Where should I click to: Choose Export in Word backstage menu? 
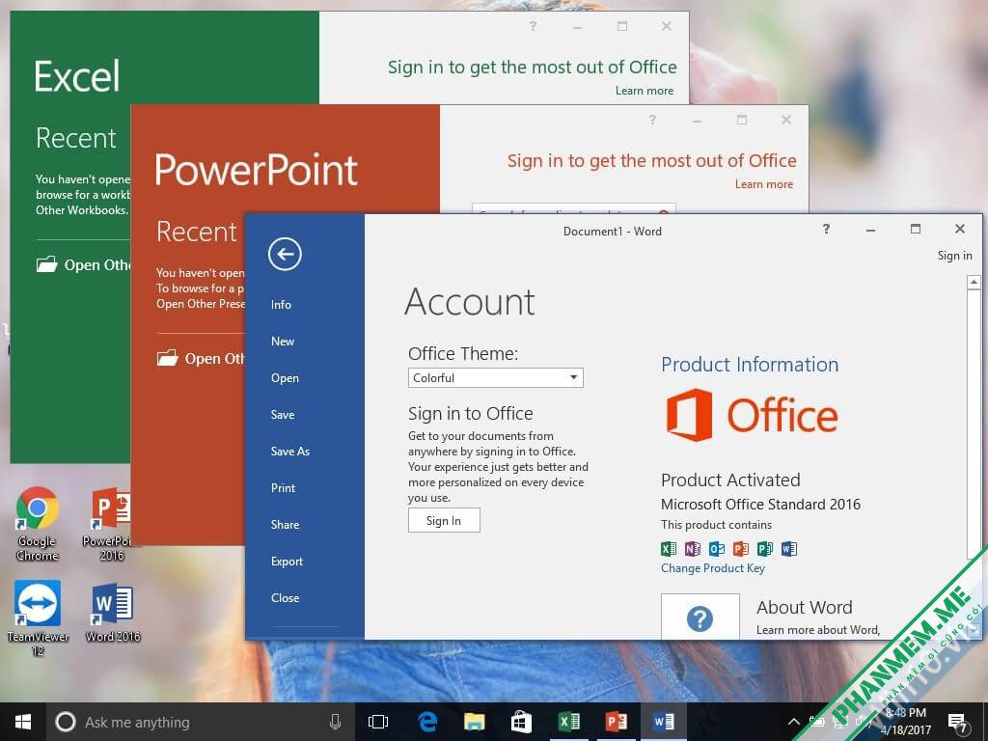pyautogui.click(x=287, y=562)
